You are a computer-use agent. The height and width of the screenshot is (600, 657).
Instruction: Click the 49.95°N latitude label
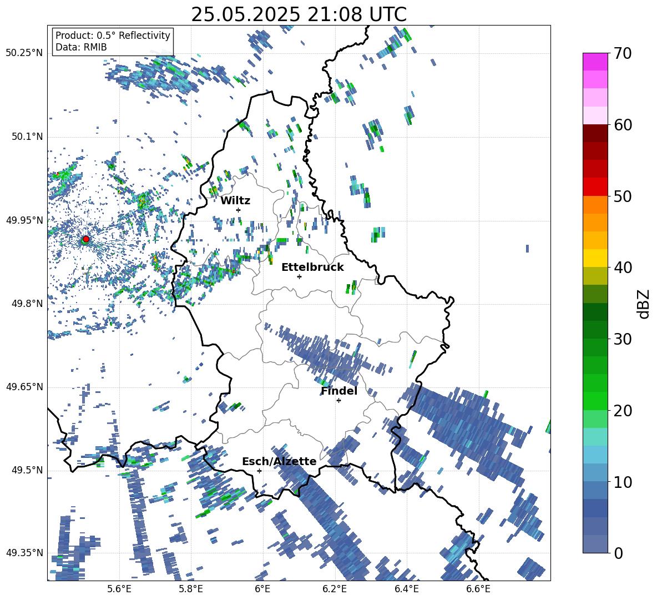click(x=24, y=220)
